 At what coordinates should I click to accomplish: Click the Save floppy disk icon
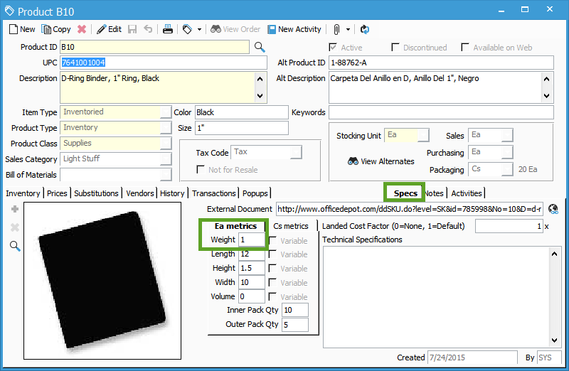coord(132,29)
